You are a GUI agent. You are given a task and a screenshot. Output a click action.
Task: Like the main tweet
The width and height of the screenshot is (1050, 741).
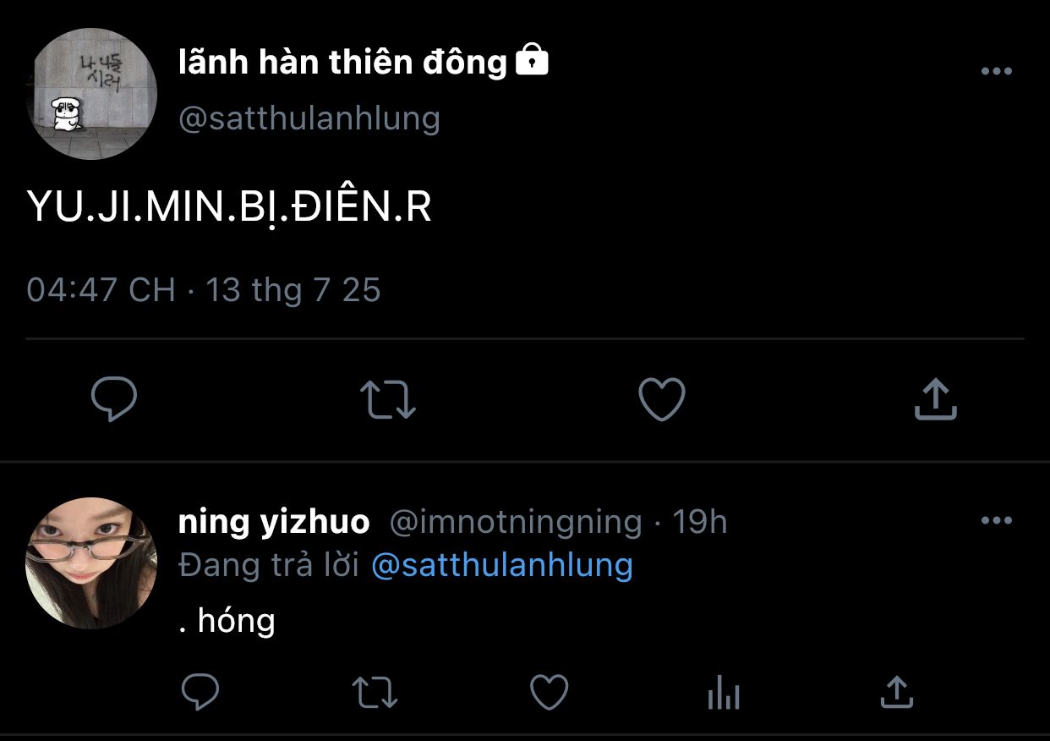point(661,399)
